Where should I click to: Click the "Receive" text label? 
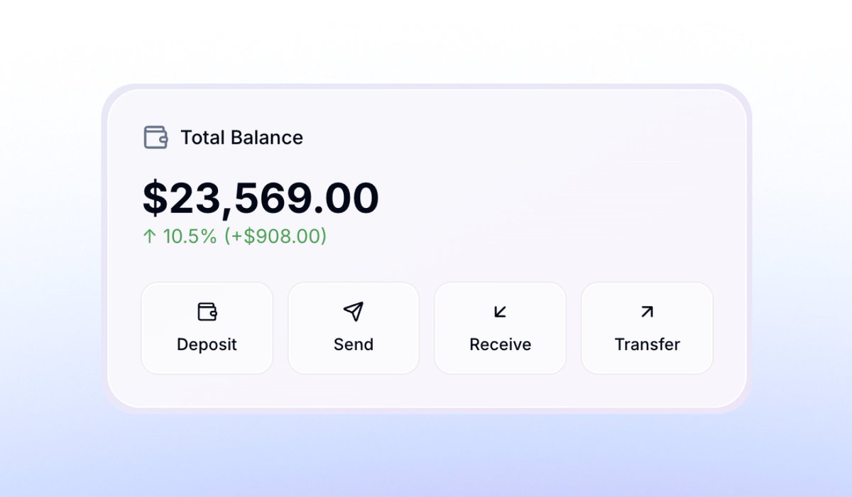pyautogui.click(x=500, y=344)
